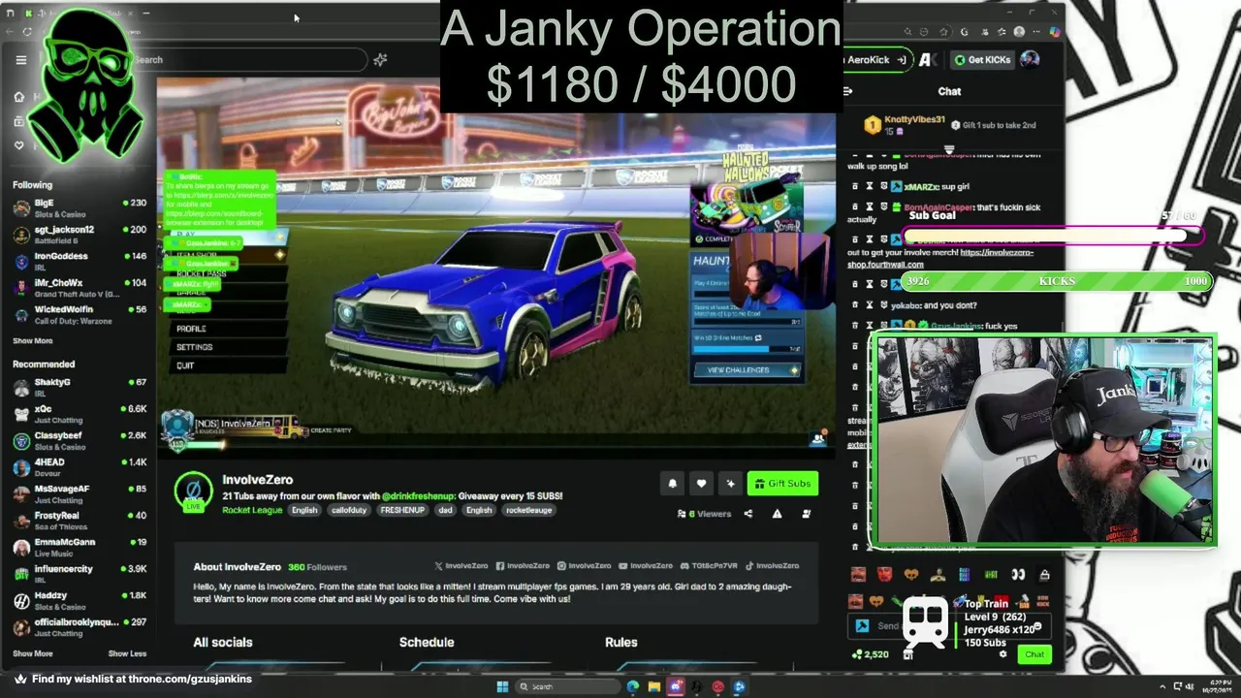
Task: Open the emoji picker in chat input
Action: [x=1036, y=626]
